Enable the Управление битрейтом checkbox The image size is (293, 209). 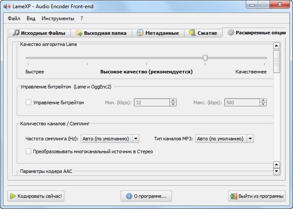[28, 103]
